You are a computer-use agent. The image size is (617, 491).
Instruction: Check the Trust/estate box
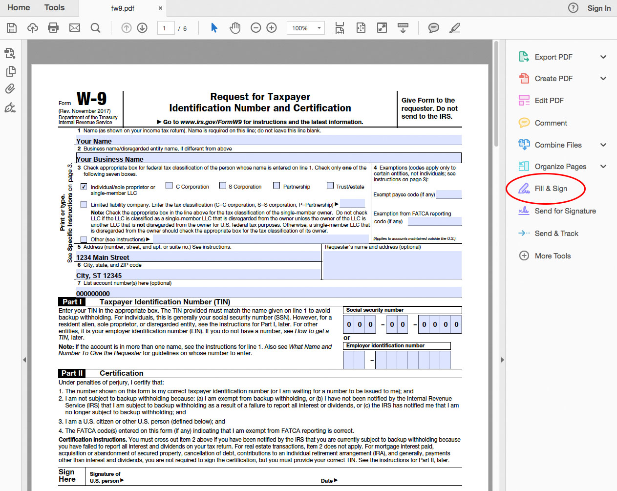pos(330,186)
